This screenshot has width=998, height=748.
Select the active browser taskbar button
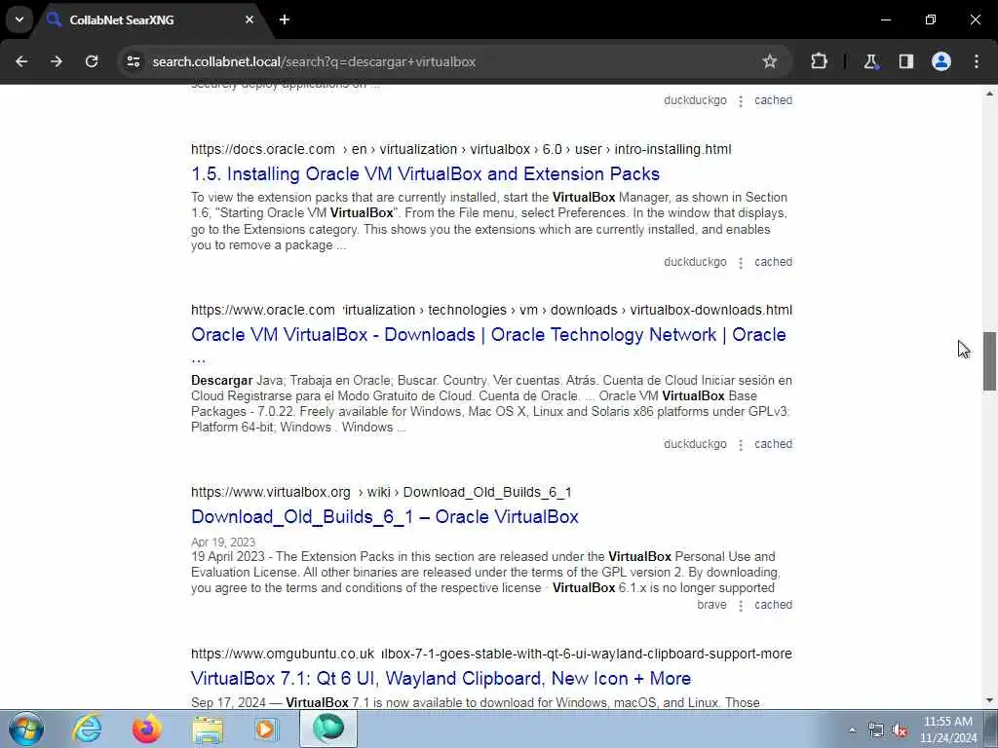click(328, 729)
